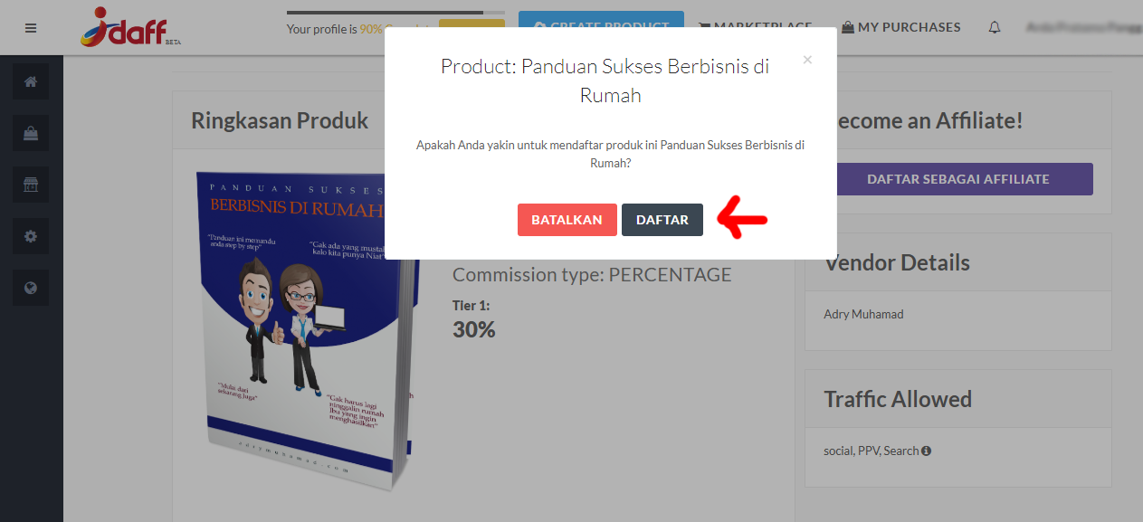The width and height of the screenshot is (1143, 522).
Task: Select the store sidebar icon
Action: tap(31, 185)
